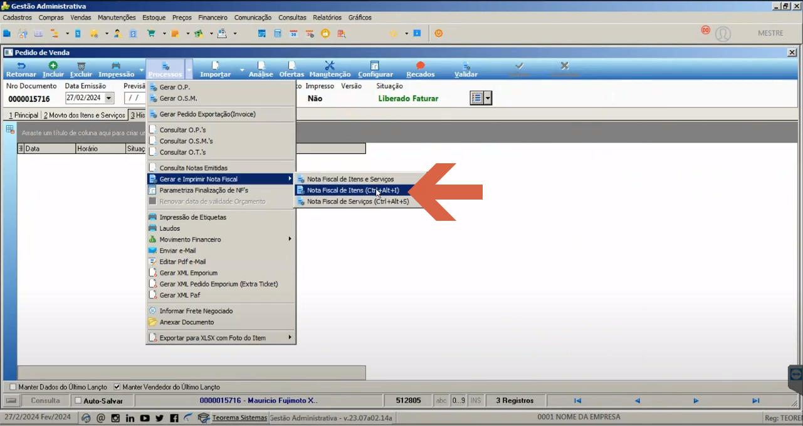Click the Validar toolbar icon
803x426 pixels.
pos(466,69)
